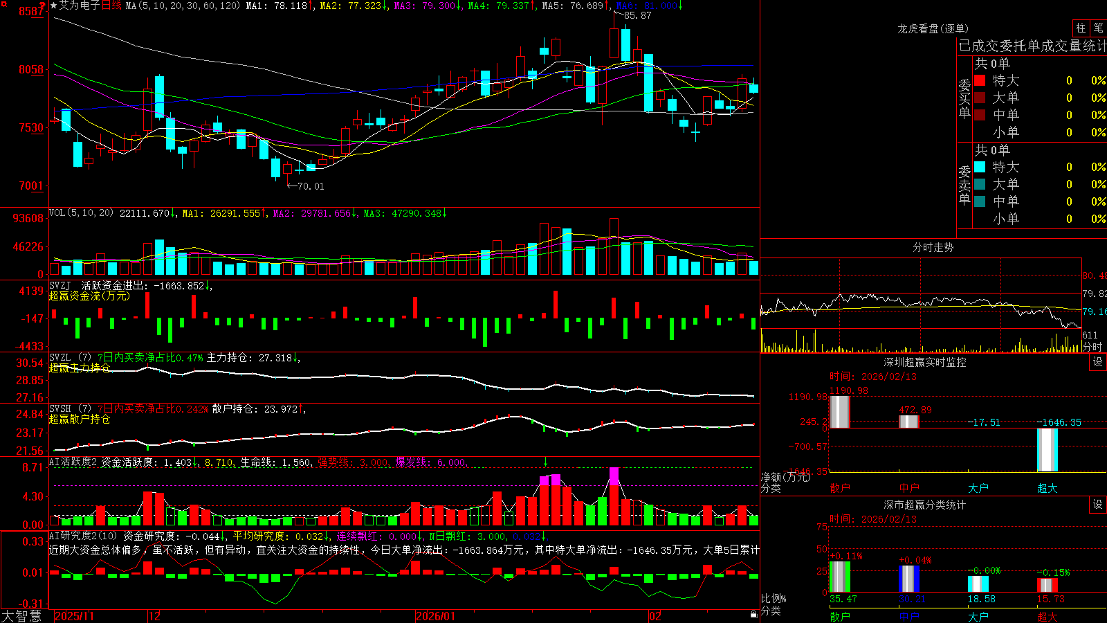1107x623 pixels.
Task: Click the 8058 price axis value
Action: click(32, 70)
